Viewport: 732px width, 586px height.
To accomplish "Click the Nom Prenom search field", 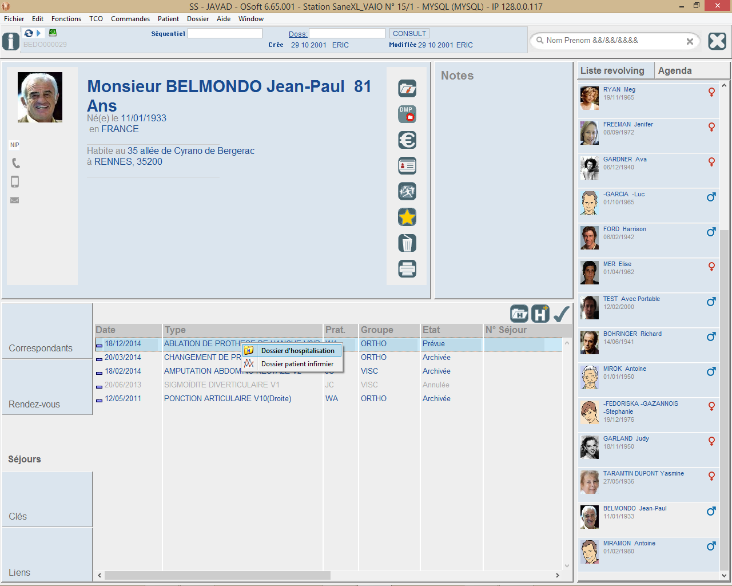I will [x=612, y=41].
